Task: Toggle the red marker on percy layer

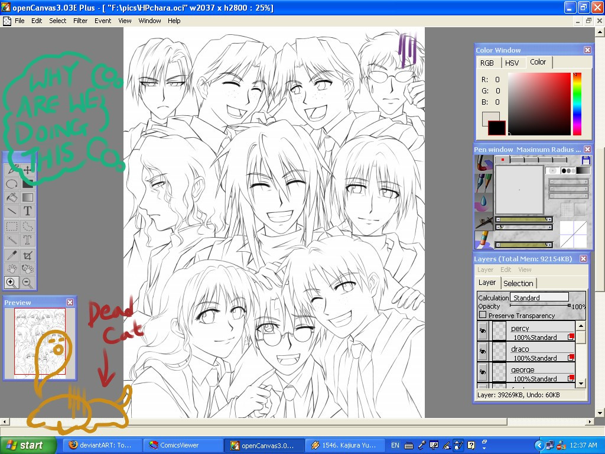Action: (x=571, y=337)
